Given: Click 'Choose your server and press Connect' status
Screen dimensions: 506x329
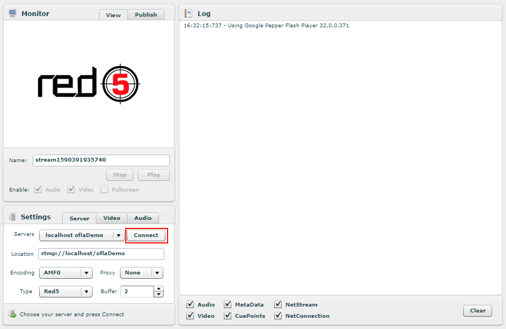Looking at the screenshot, I should tap(72, 314).
